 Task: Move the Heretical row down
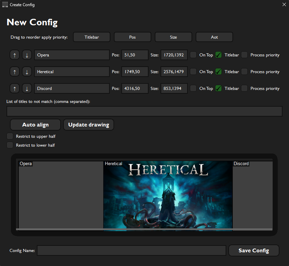tap(27, 72)
